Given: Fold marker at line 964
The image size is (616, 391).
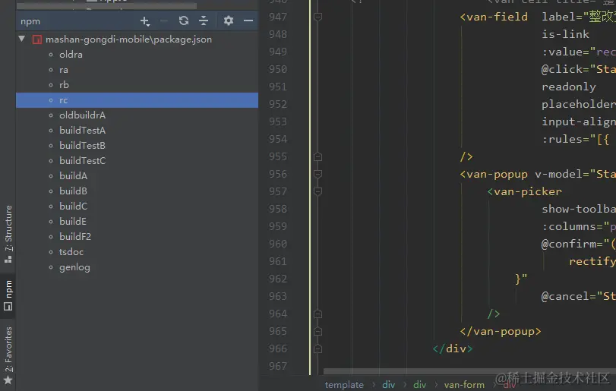Looking at the screenshot, I should point(317,314).
